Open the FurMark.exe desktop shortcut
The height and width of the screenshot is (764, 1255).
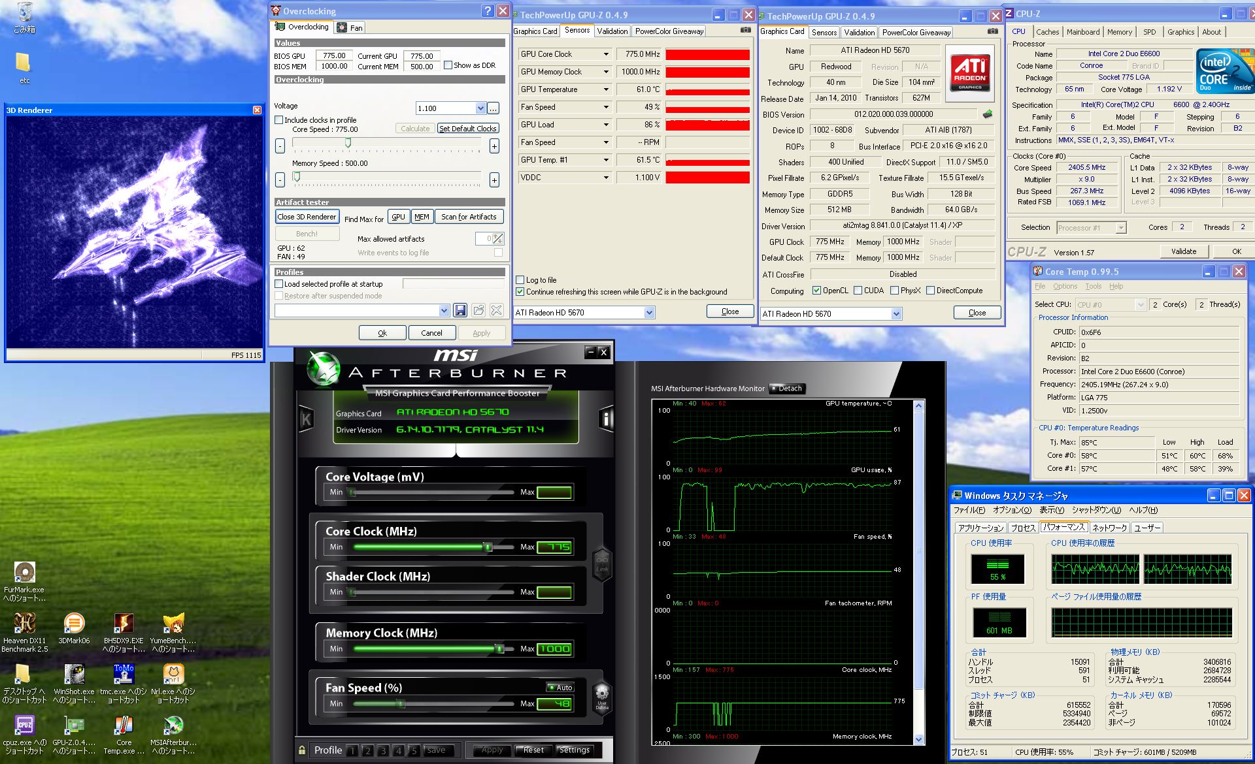(24, 573)
